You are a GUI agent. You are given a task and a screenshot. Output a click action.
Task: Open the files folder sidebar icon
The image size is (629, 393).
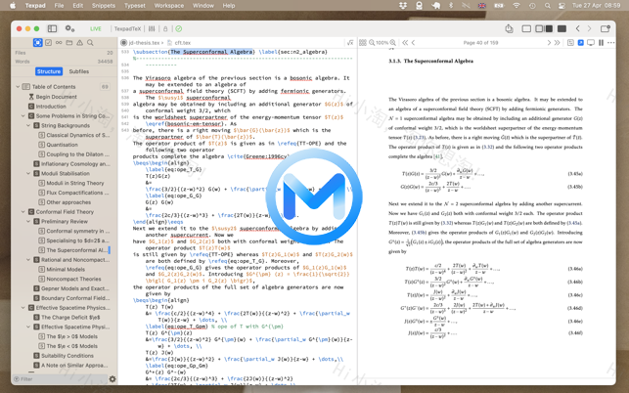(x=69, y=42)
